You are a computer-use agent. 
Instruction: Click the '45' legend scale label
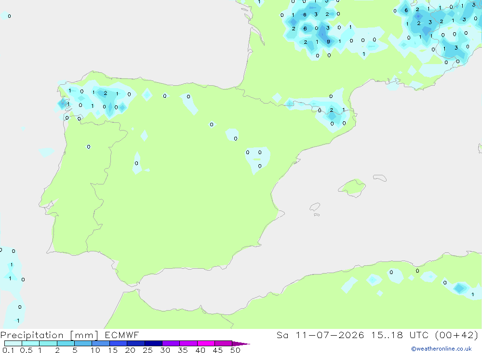(218, 350)
